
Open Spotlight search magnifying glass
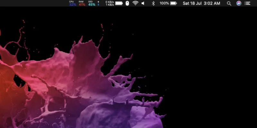click(229, 4)
